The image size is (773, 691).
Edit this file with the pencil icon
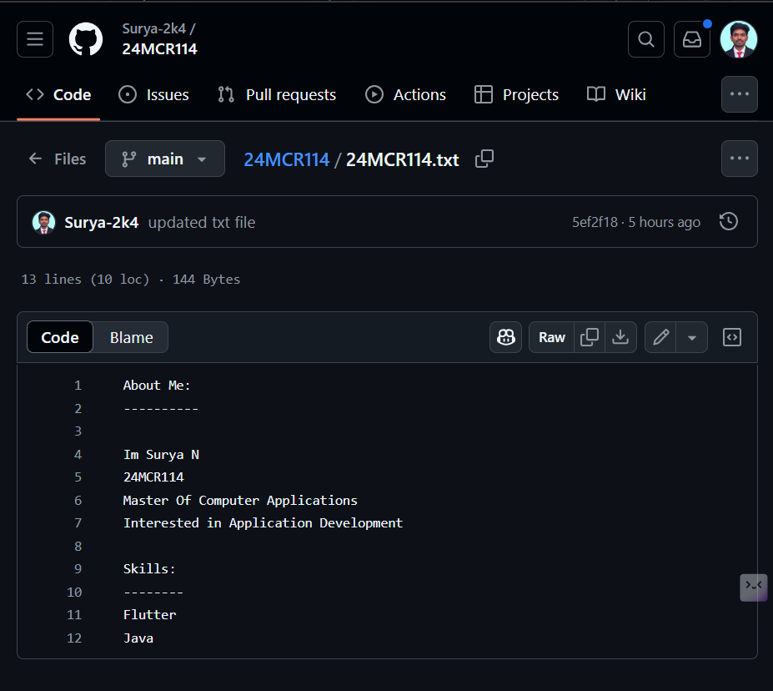coord(660,337)
